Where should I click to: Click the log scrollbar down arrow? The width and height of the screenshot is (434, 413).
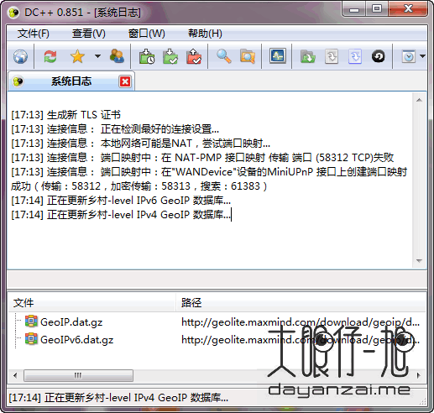pos(419,260)
